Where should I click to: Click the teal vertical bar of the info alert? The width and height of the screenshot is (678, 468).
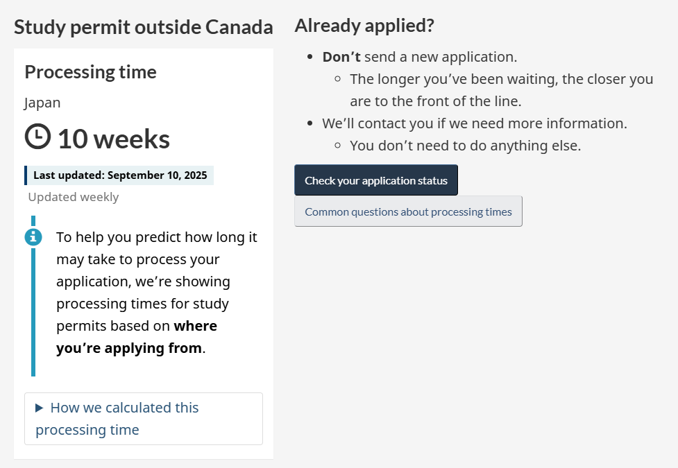coord(33,312)
